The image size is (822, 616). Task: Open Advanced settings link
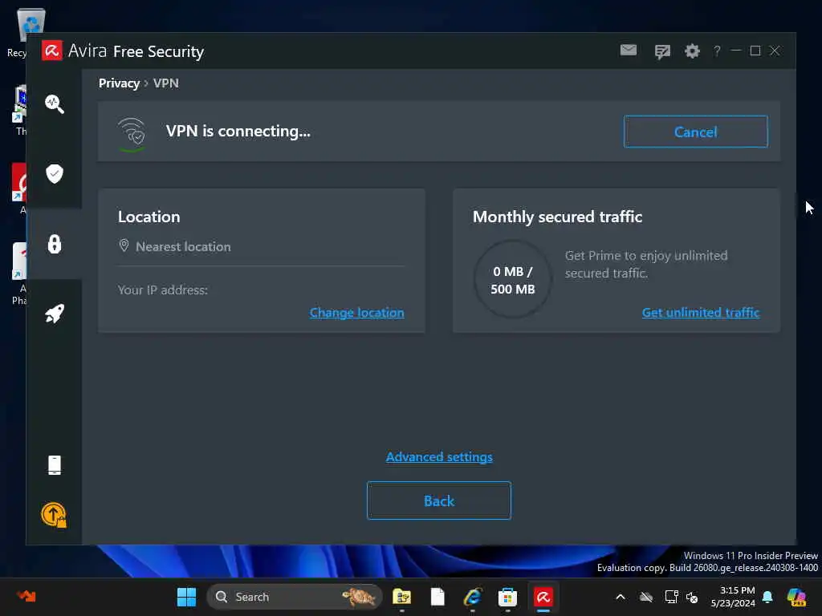(439, 456)
